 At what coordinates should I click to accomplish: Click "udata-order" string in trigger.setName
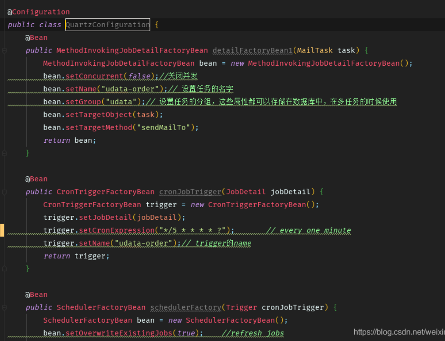click(x=143, y=243)
